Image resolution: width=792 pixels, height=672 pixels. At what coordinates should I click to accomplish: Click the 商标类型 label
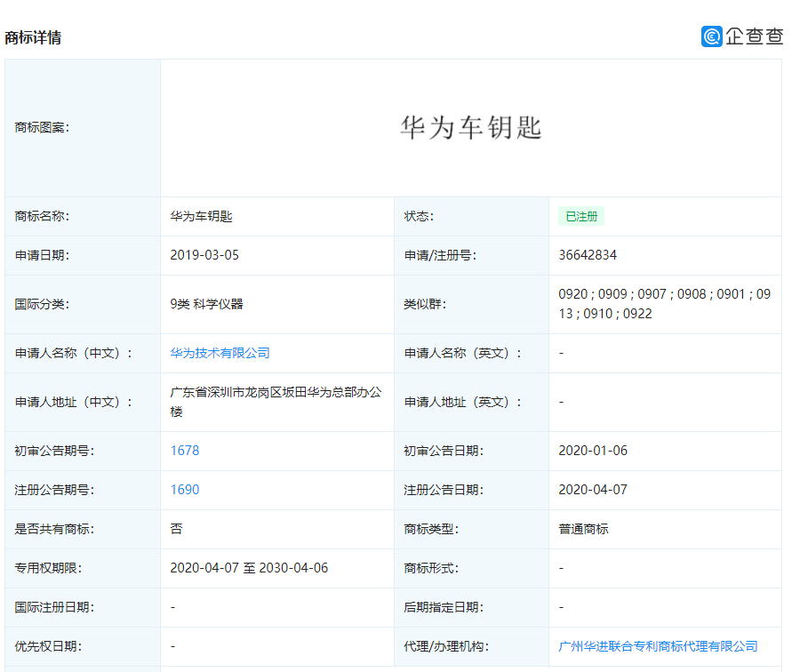click(431, 529)
